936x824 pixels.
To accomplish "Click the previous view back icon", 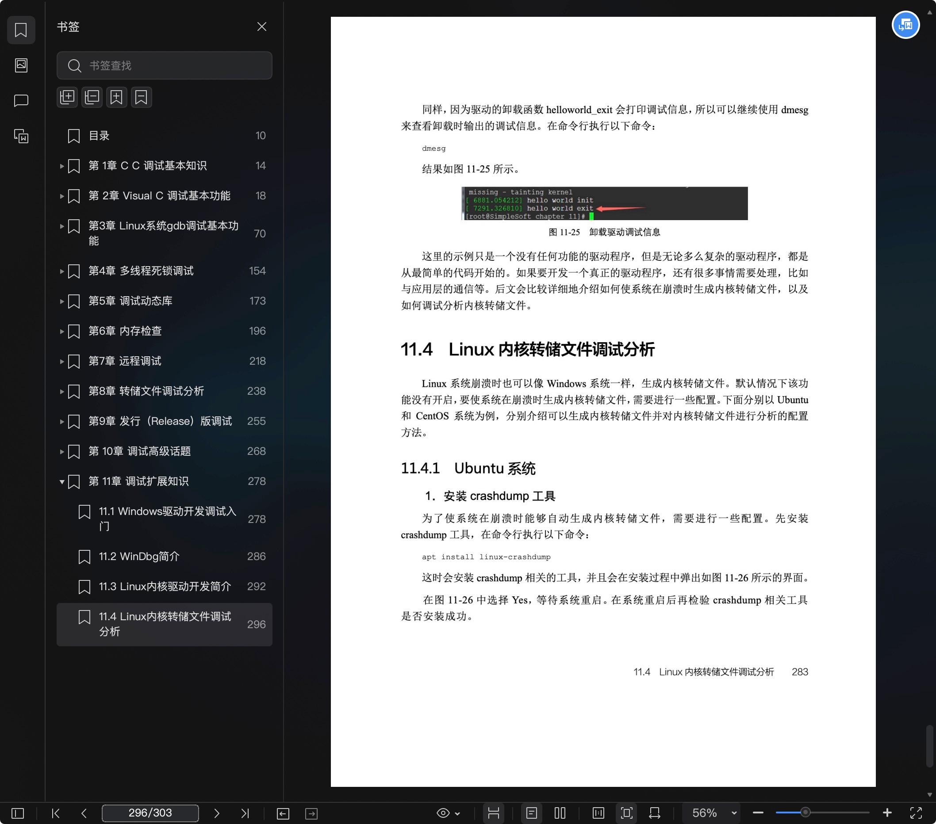I will click(x=283, y=813).
